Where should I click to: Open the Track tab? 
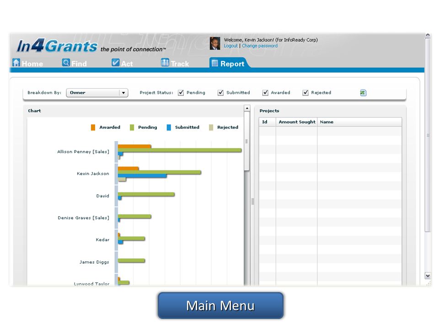tap(175, 63)
